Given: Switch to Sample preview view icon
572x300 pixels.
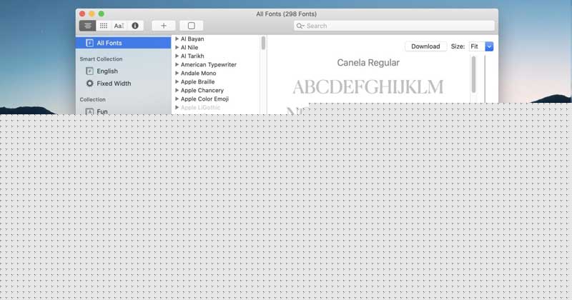Looking at the screenshot, I should (x=87, y=26).
